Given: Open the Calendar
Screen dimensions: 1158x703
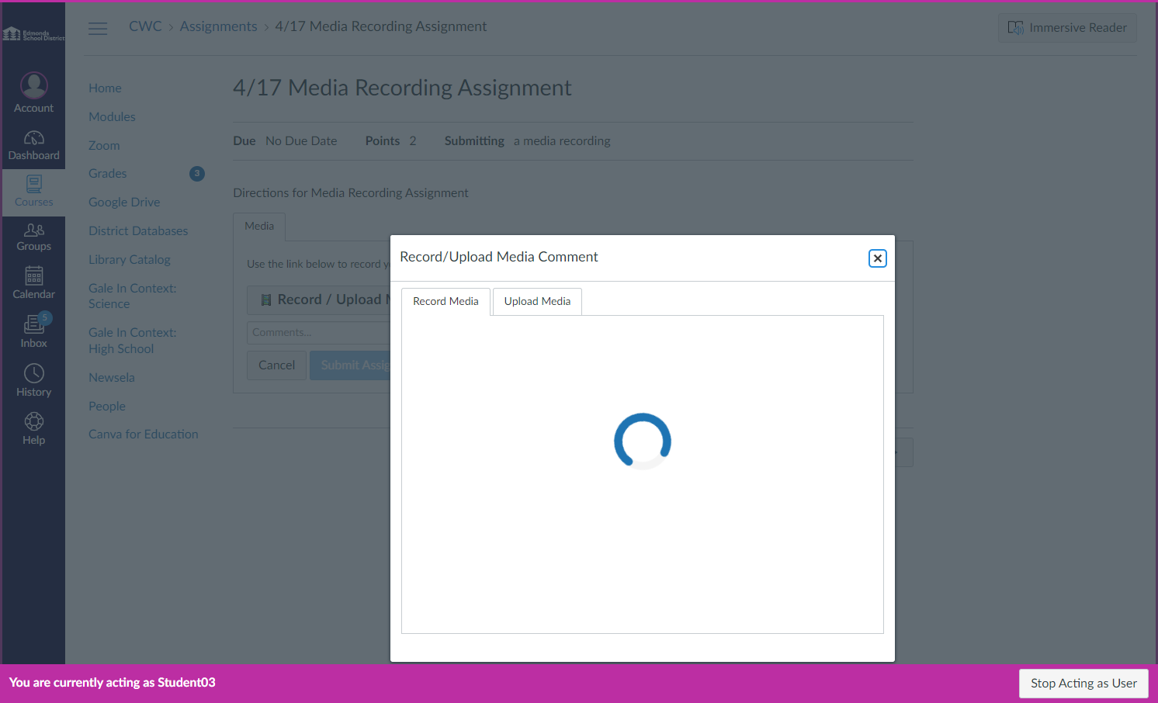Looking at the screenshot, I should pyautogui.click(x=33, y=283).
